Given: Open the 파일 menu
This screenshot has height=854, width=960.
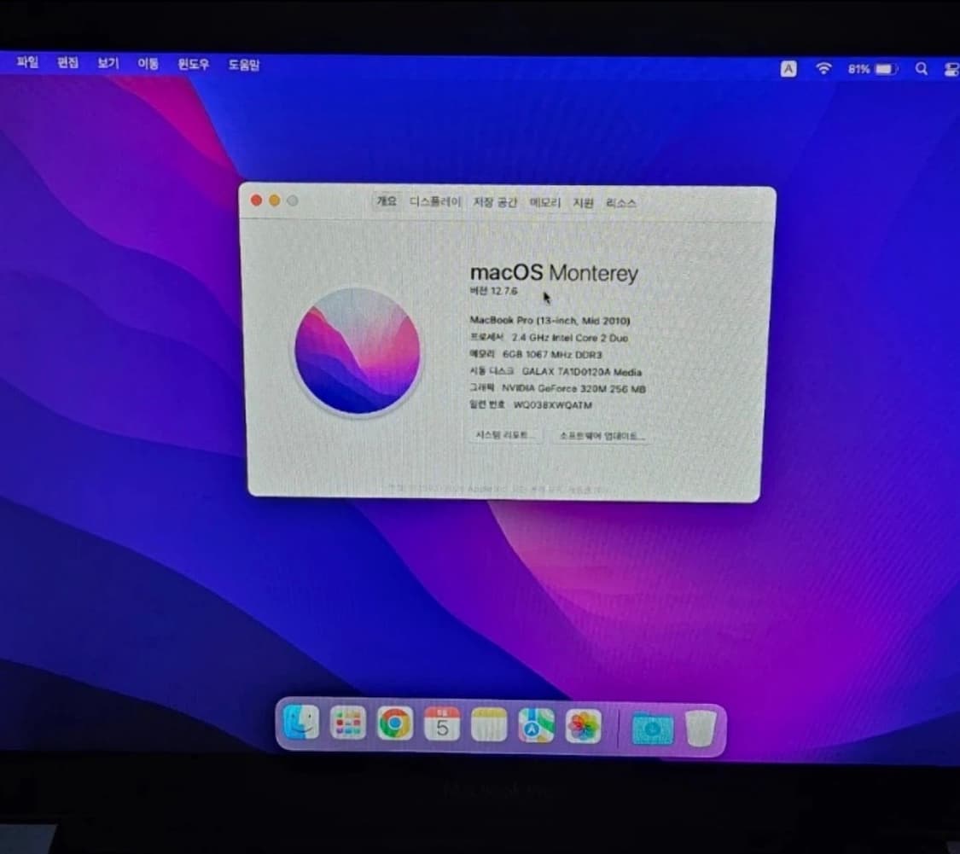Looking at the screenshot, I should (x=27, y=61).
